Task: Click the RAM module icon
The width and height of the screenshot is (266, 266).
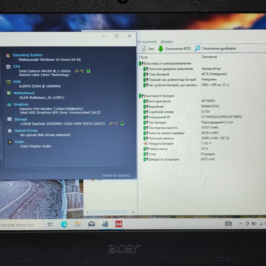Action: coord(9,82)
